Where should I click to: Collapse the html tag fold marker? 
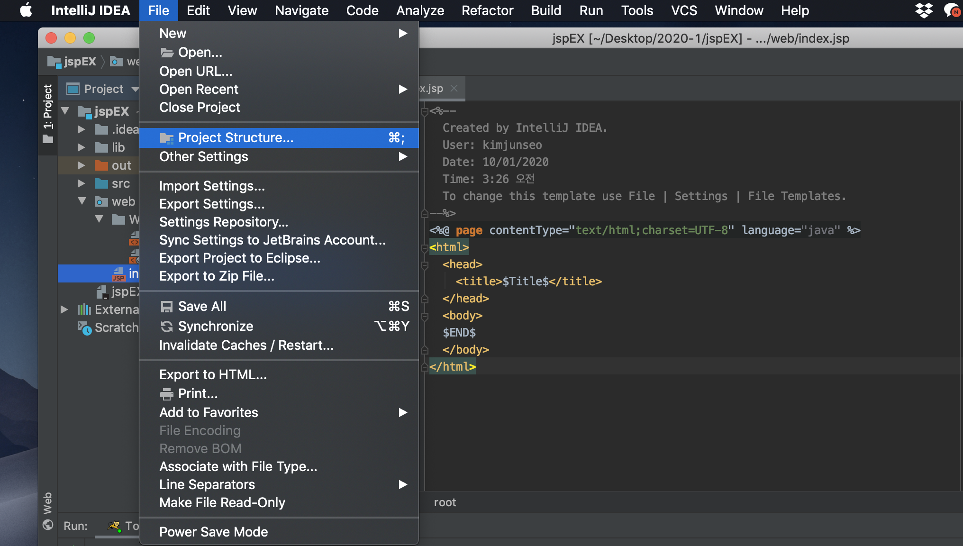[x=425, y=247]
